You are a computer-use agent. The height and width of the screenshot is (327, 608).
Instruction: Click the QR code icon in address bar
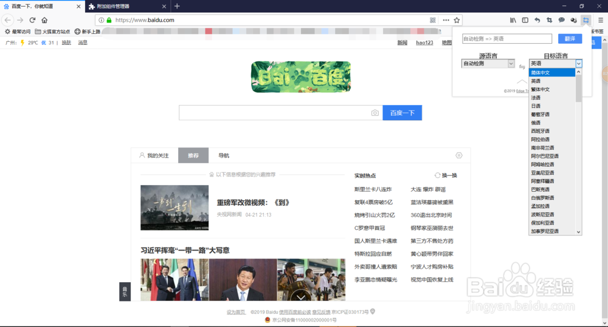point(433,20)
